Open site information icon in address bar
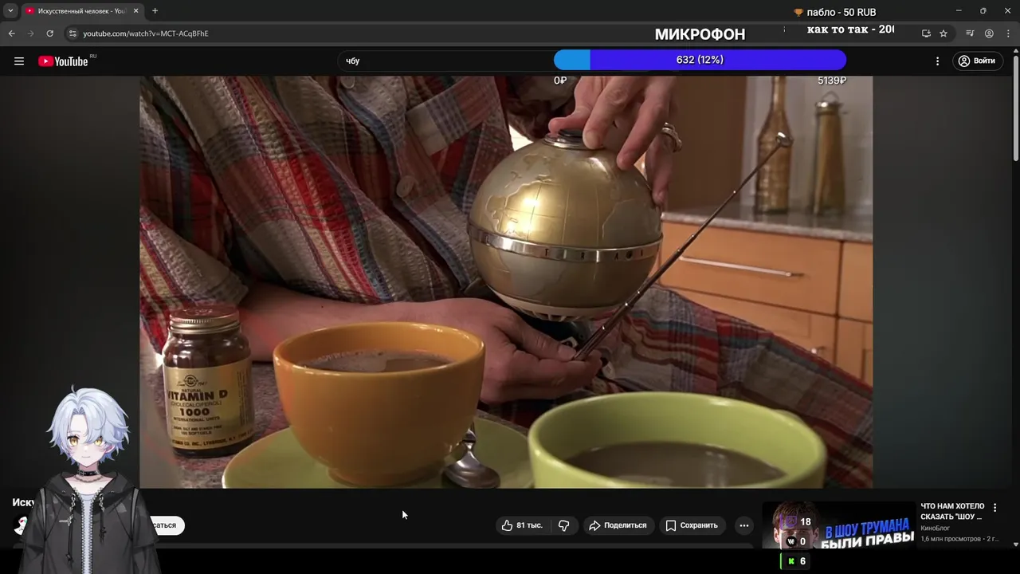 pyautogui.click(x=73, y=33)
